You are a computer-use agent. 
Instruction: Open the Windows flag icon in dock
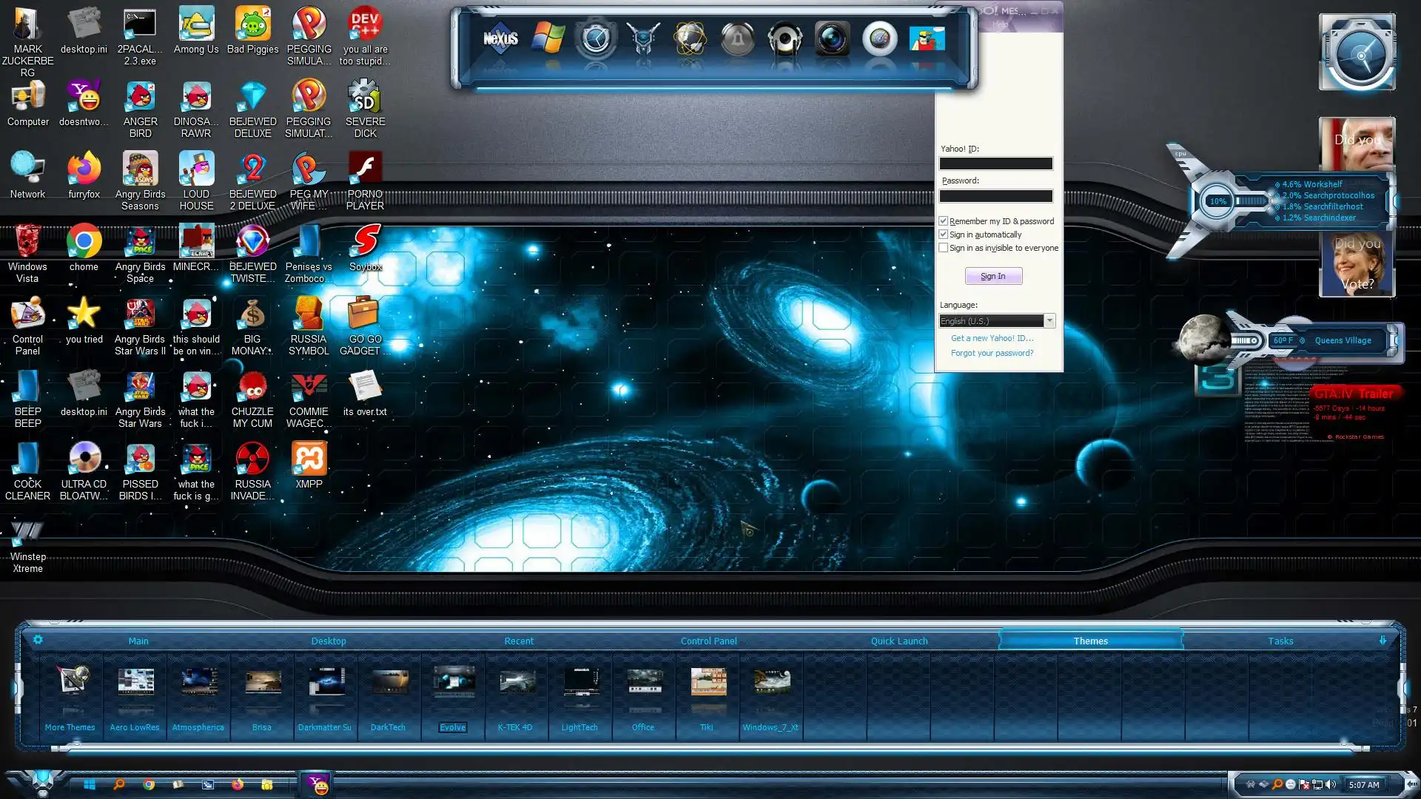point(548,38)
